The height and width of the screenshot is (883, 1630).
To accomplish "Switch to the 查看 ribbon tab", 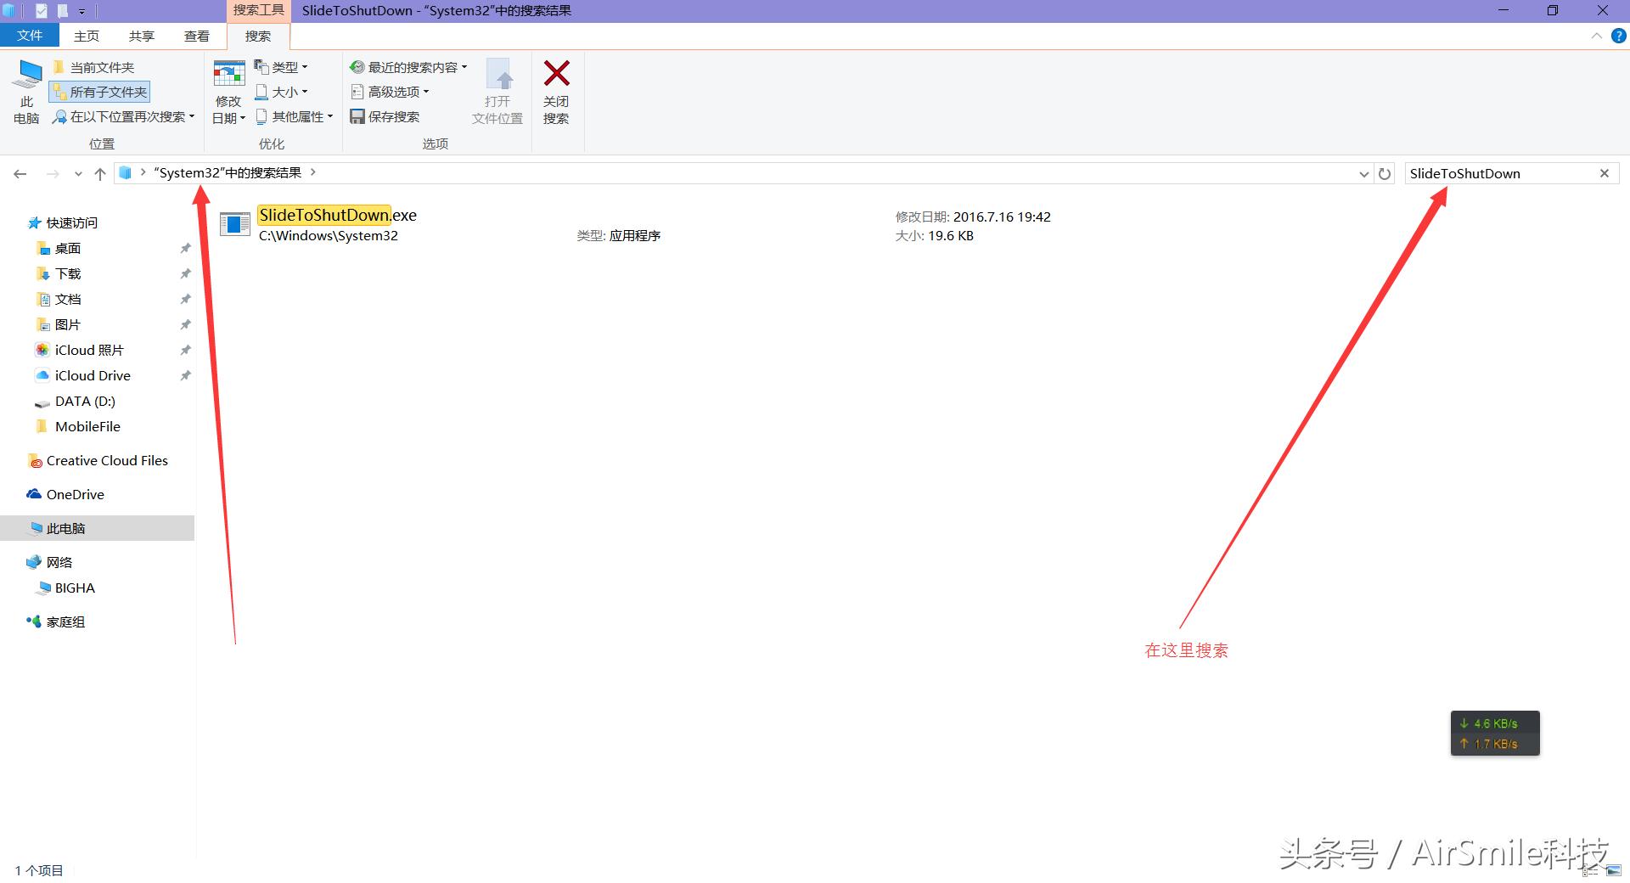I will click(x=197, y=36).
